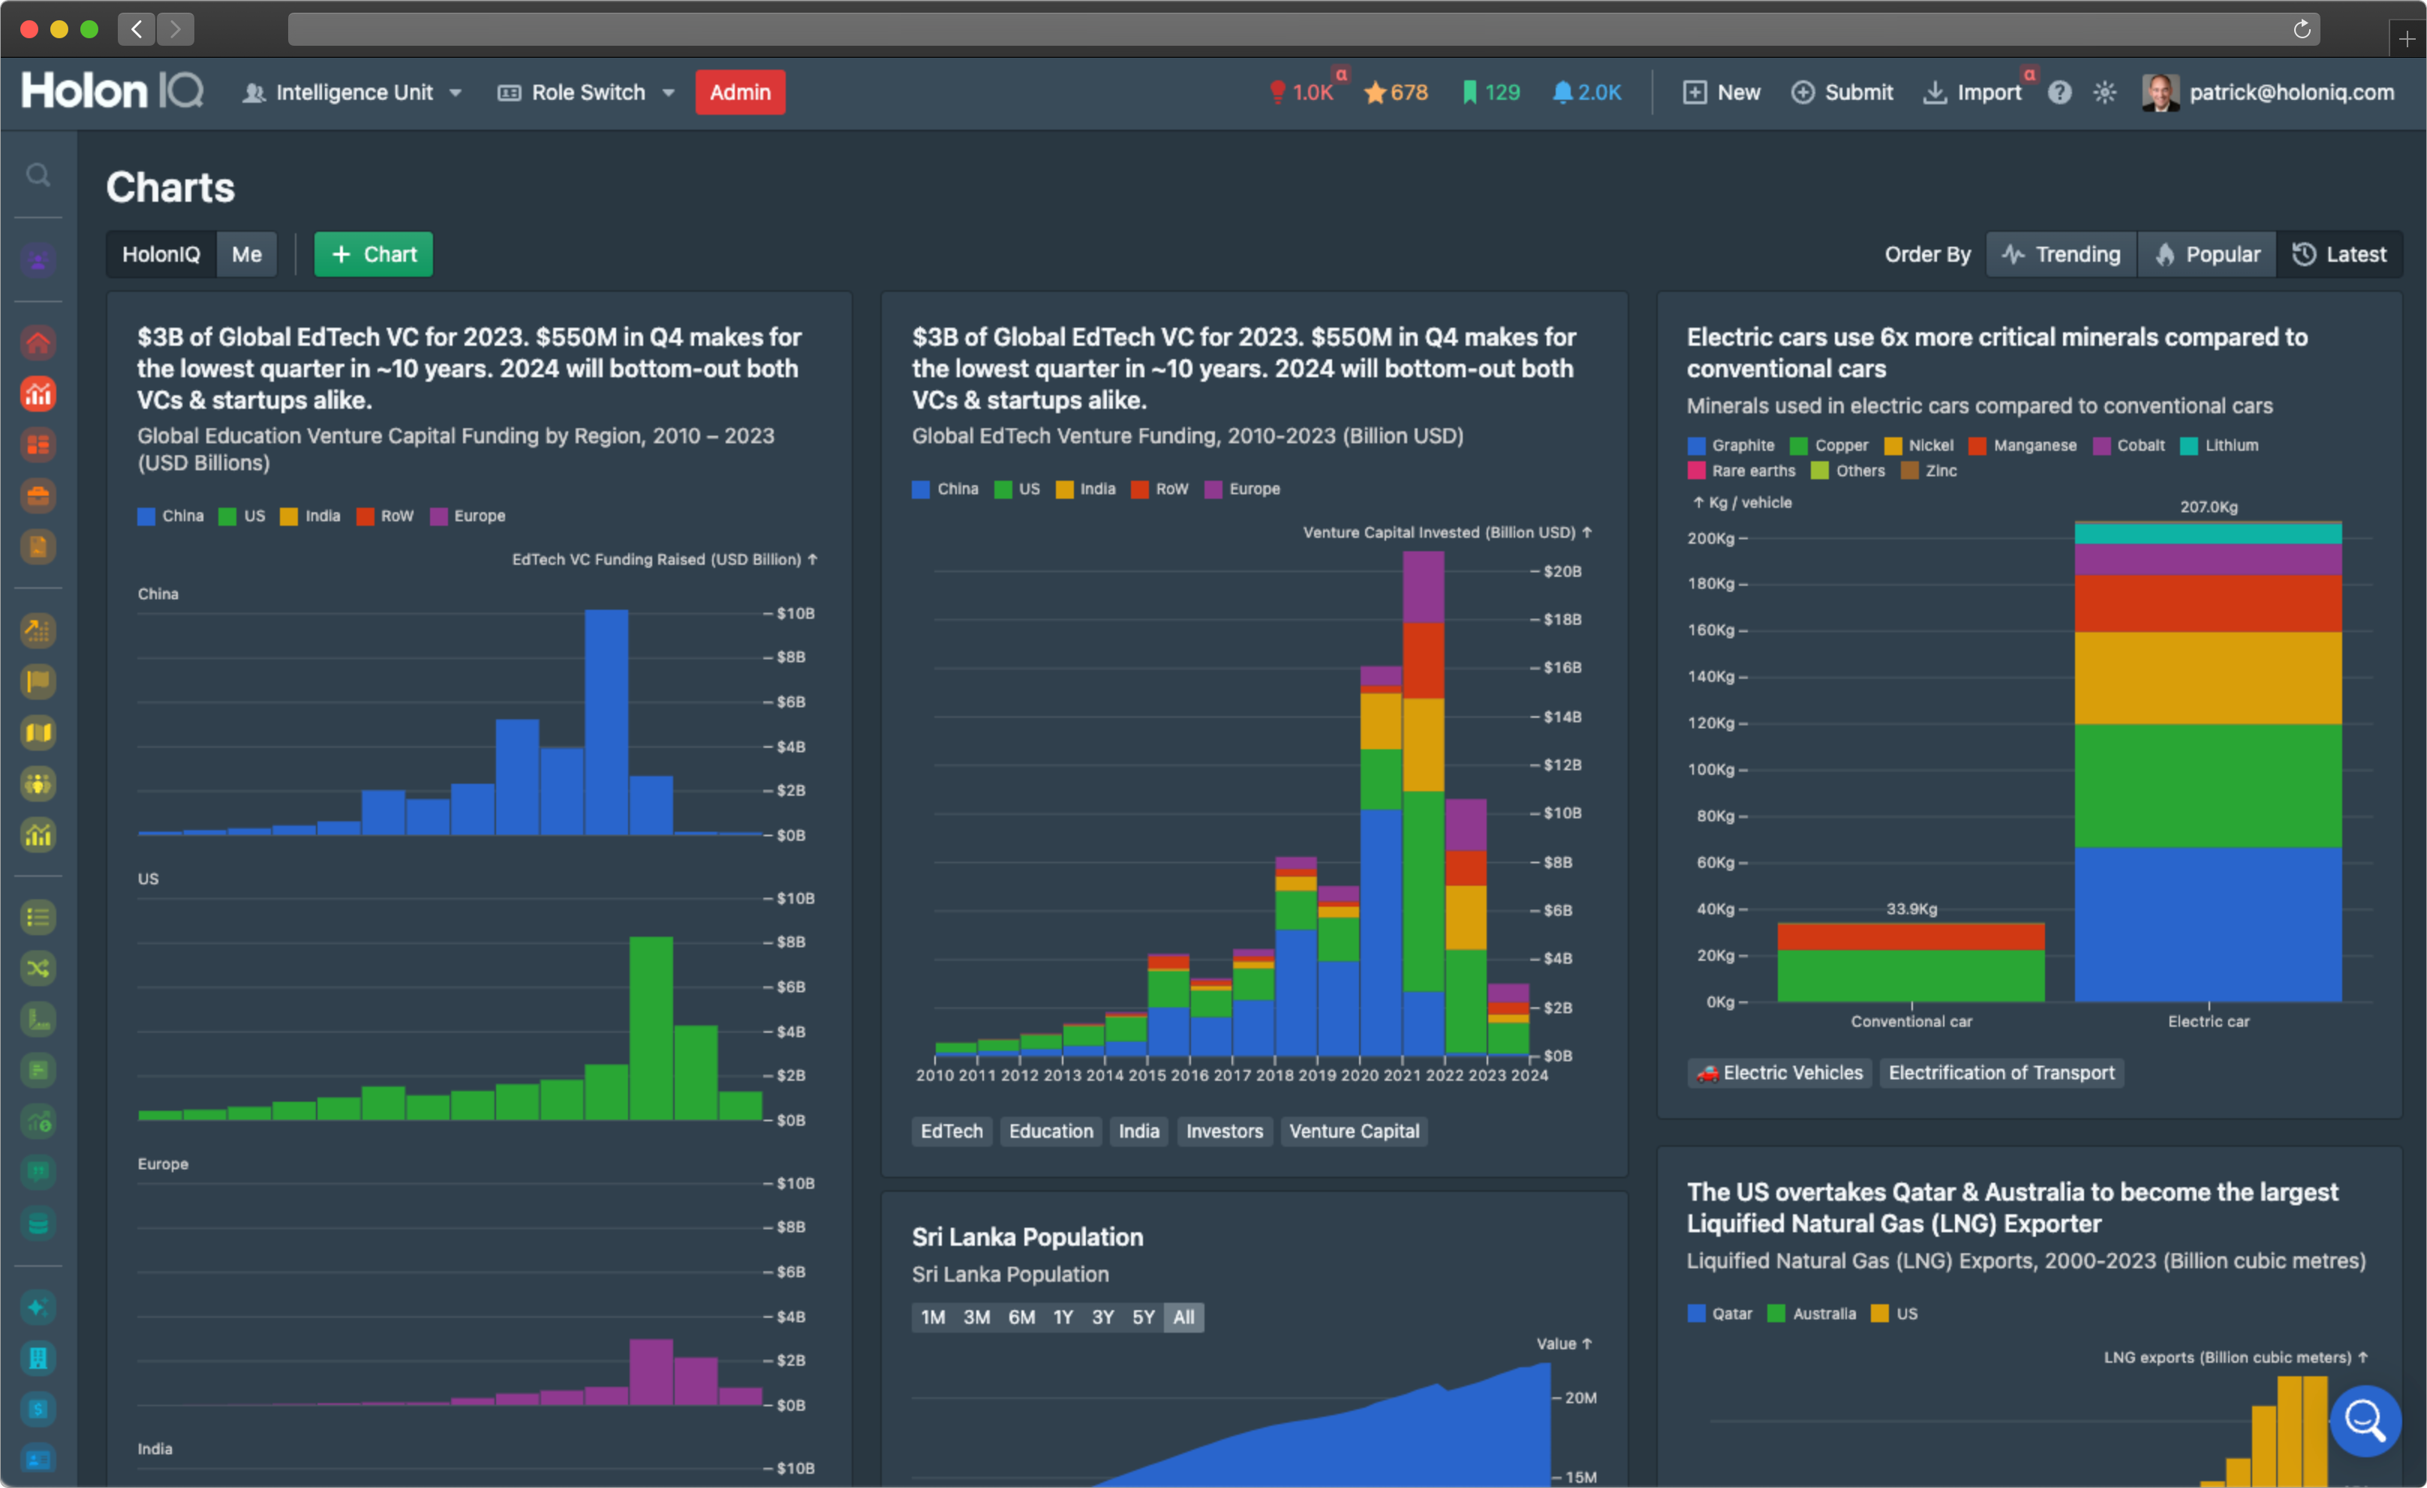2427x1488 pixels.
Task: Click the briefcase icon in sidebar
Action: (x=38, y=496)
